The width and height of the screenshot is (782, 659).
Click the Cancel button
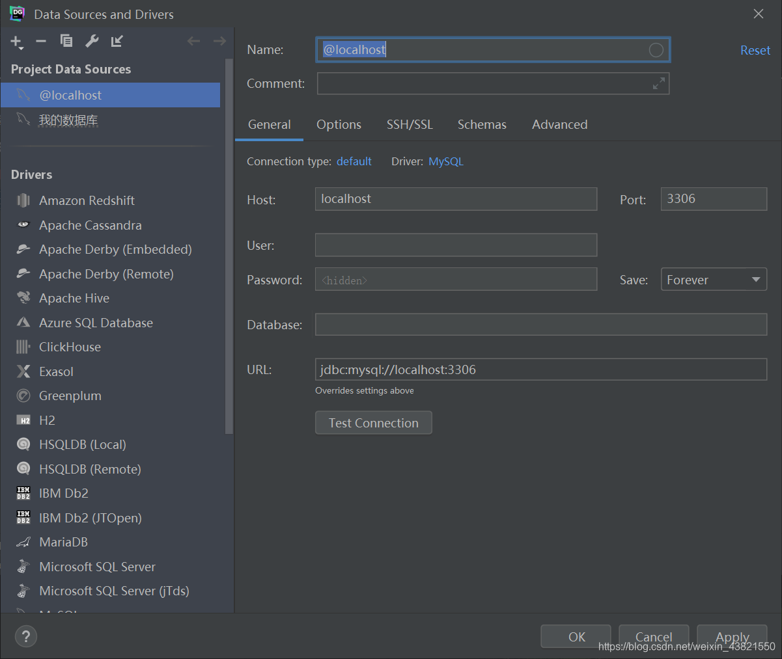(654, 636)
